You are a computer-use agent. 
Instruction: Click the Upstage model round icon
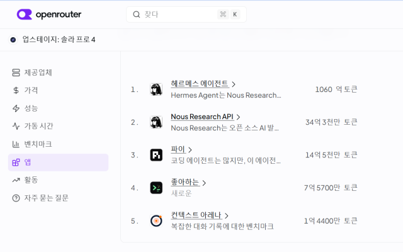[13, 40]
